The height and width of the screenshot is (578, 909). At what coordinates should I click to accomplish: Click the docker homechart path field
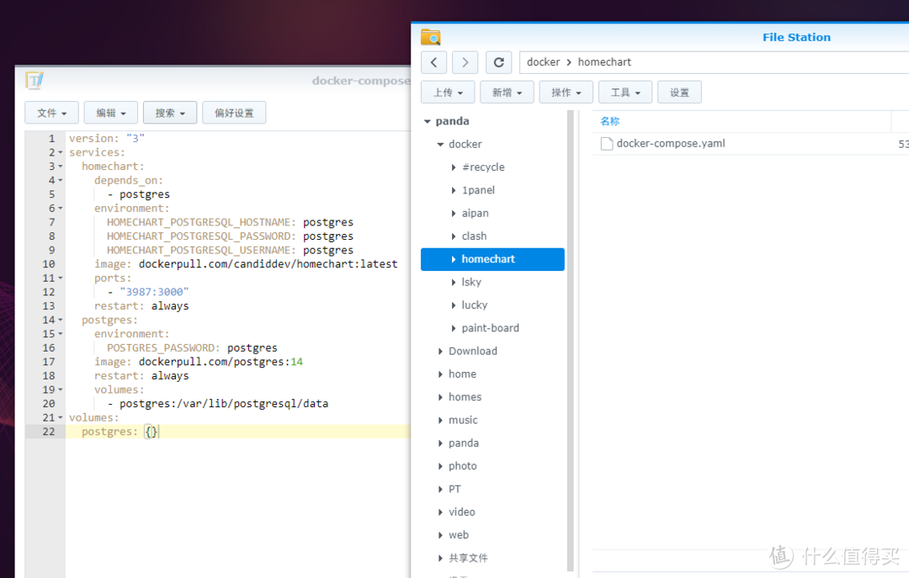pyautogui.click(x=707, y=62)
